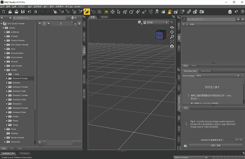Select the Genesis 3 Male folder
Image resolution: width=245 pixels, height=159 pixels.
19,100
